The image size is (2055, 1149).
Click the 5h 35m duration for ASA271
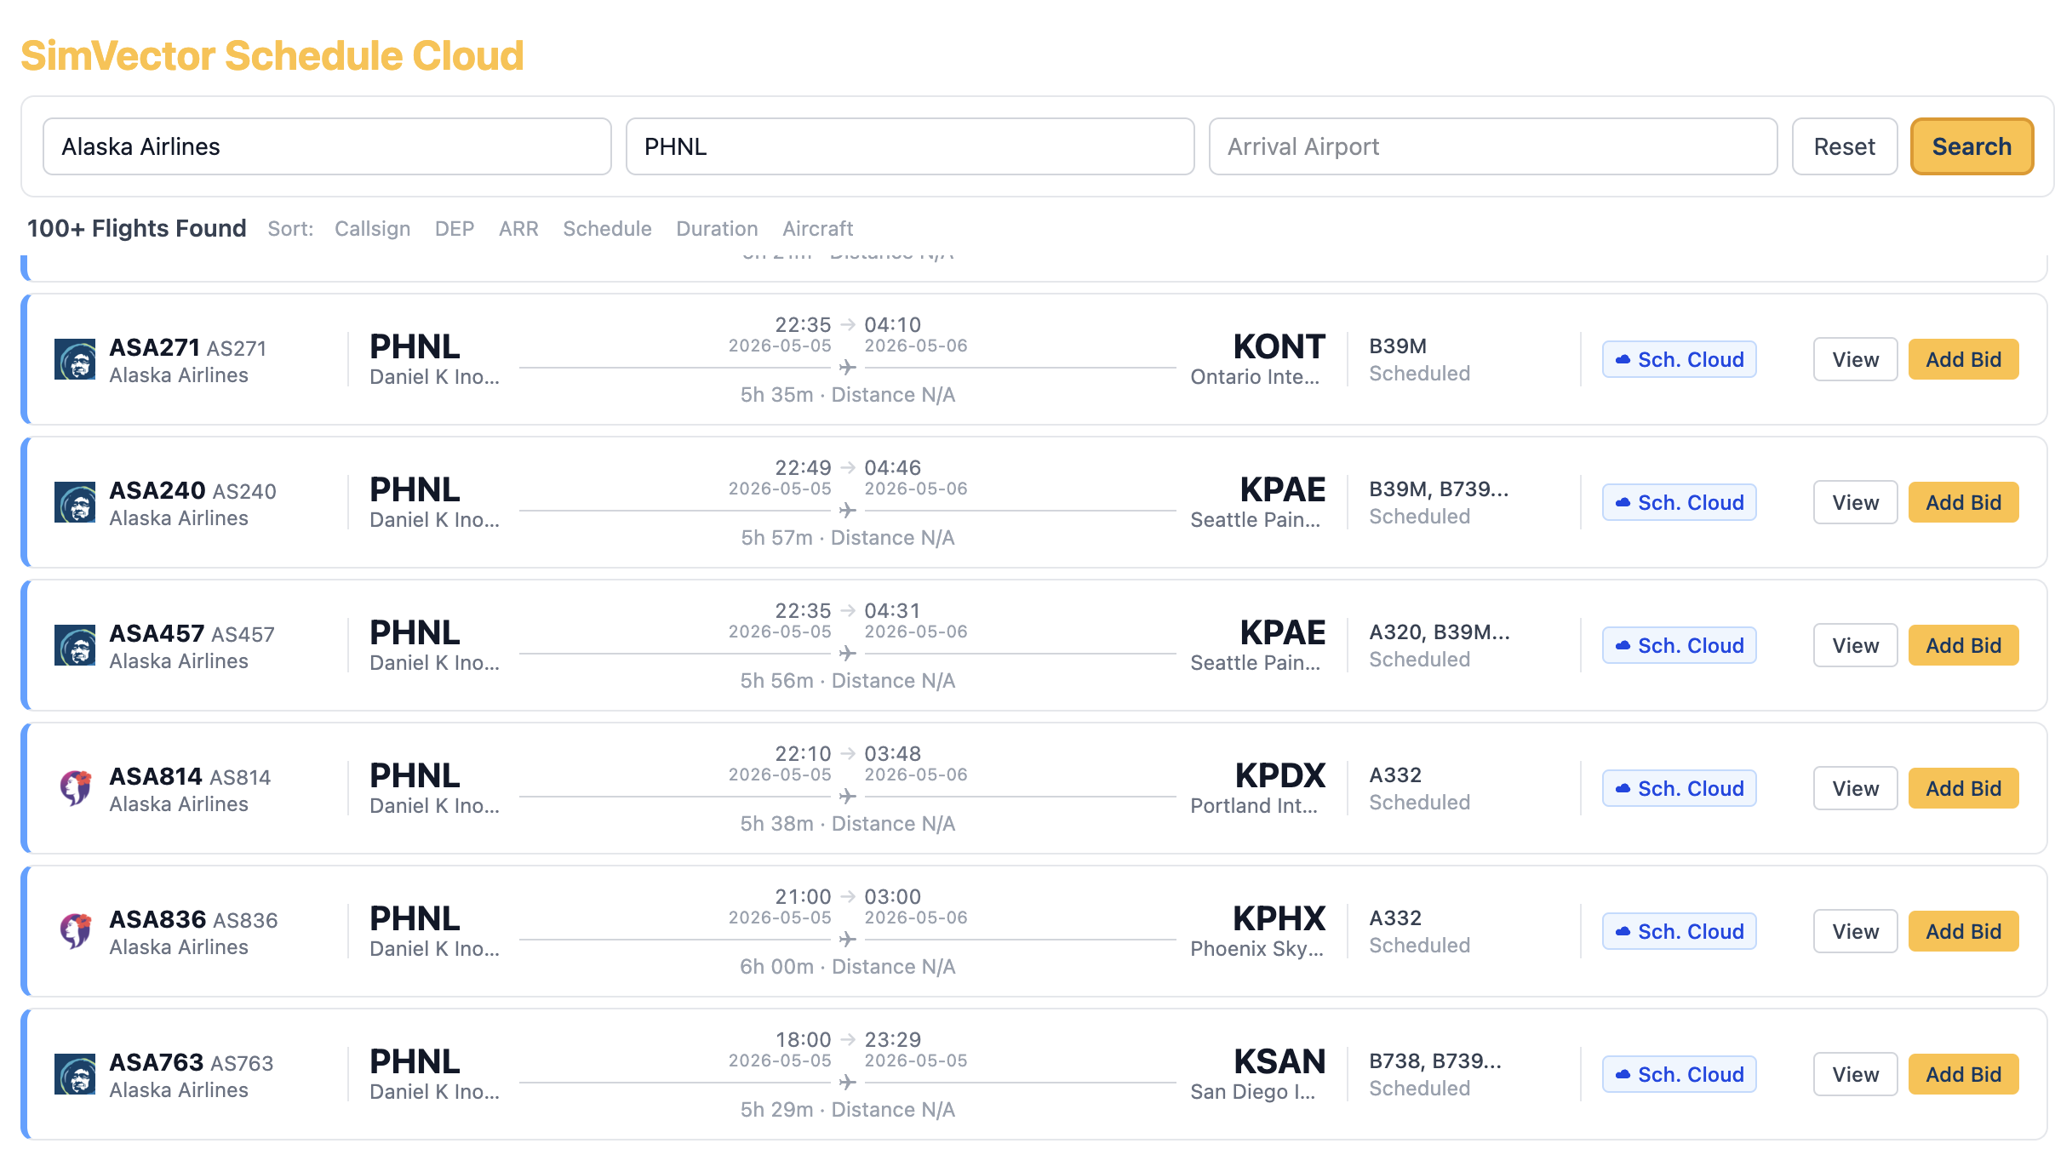pos(776,395)
